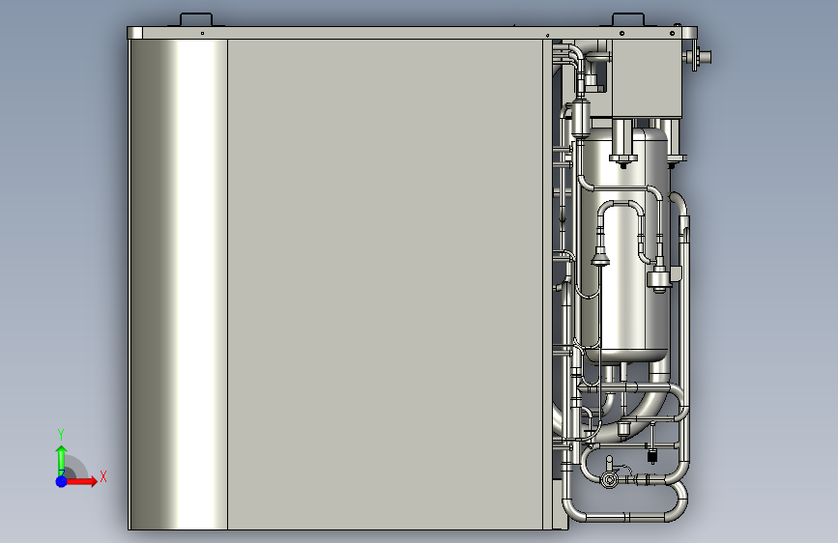Select the rectangular electrical box above the compressor
Screen dimensions: 838x543
[x=647, y=78]
